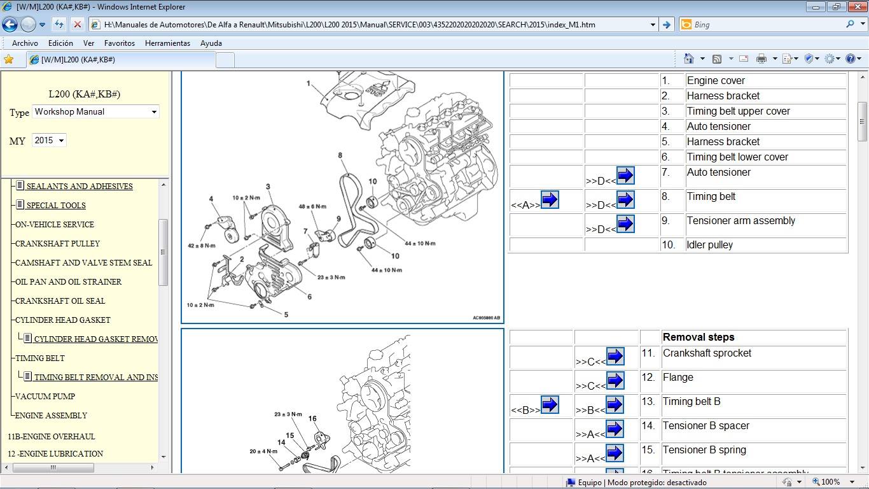This screenshot has width=869, height=489.
Task: Open the Archivo menu
Action: click(25, 43)
